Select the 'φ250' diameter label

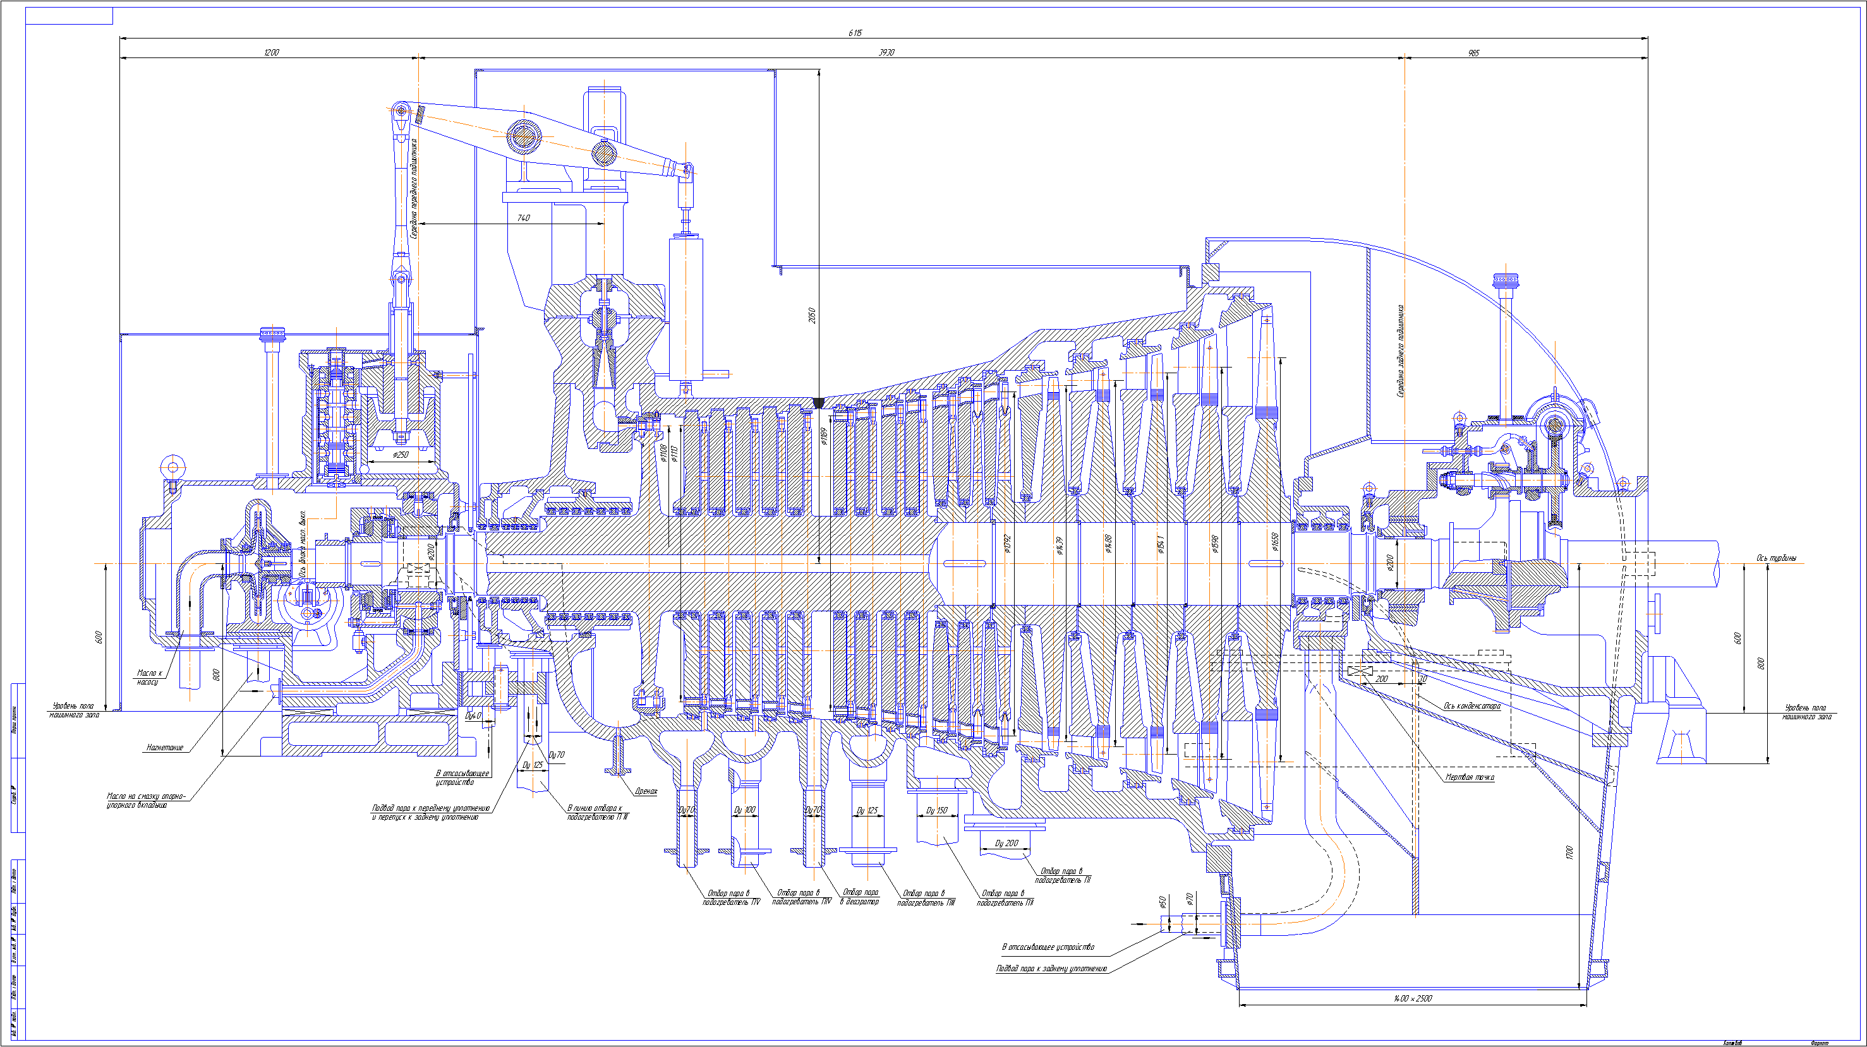[401, 455]
